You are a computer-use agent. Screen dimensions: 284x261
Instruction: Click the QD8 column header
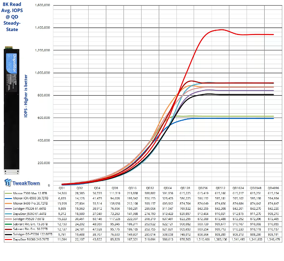point(115,188)
